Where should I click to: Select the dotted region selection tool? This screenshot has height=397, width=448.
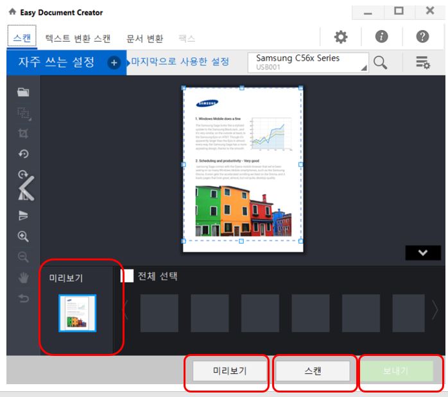(x=24, y=114)
